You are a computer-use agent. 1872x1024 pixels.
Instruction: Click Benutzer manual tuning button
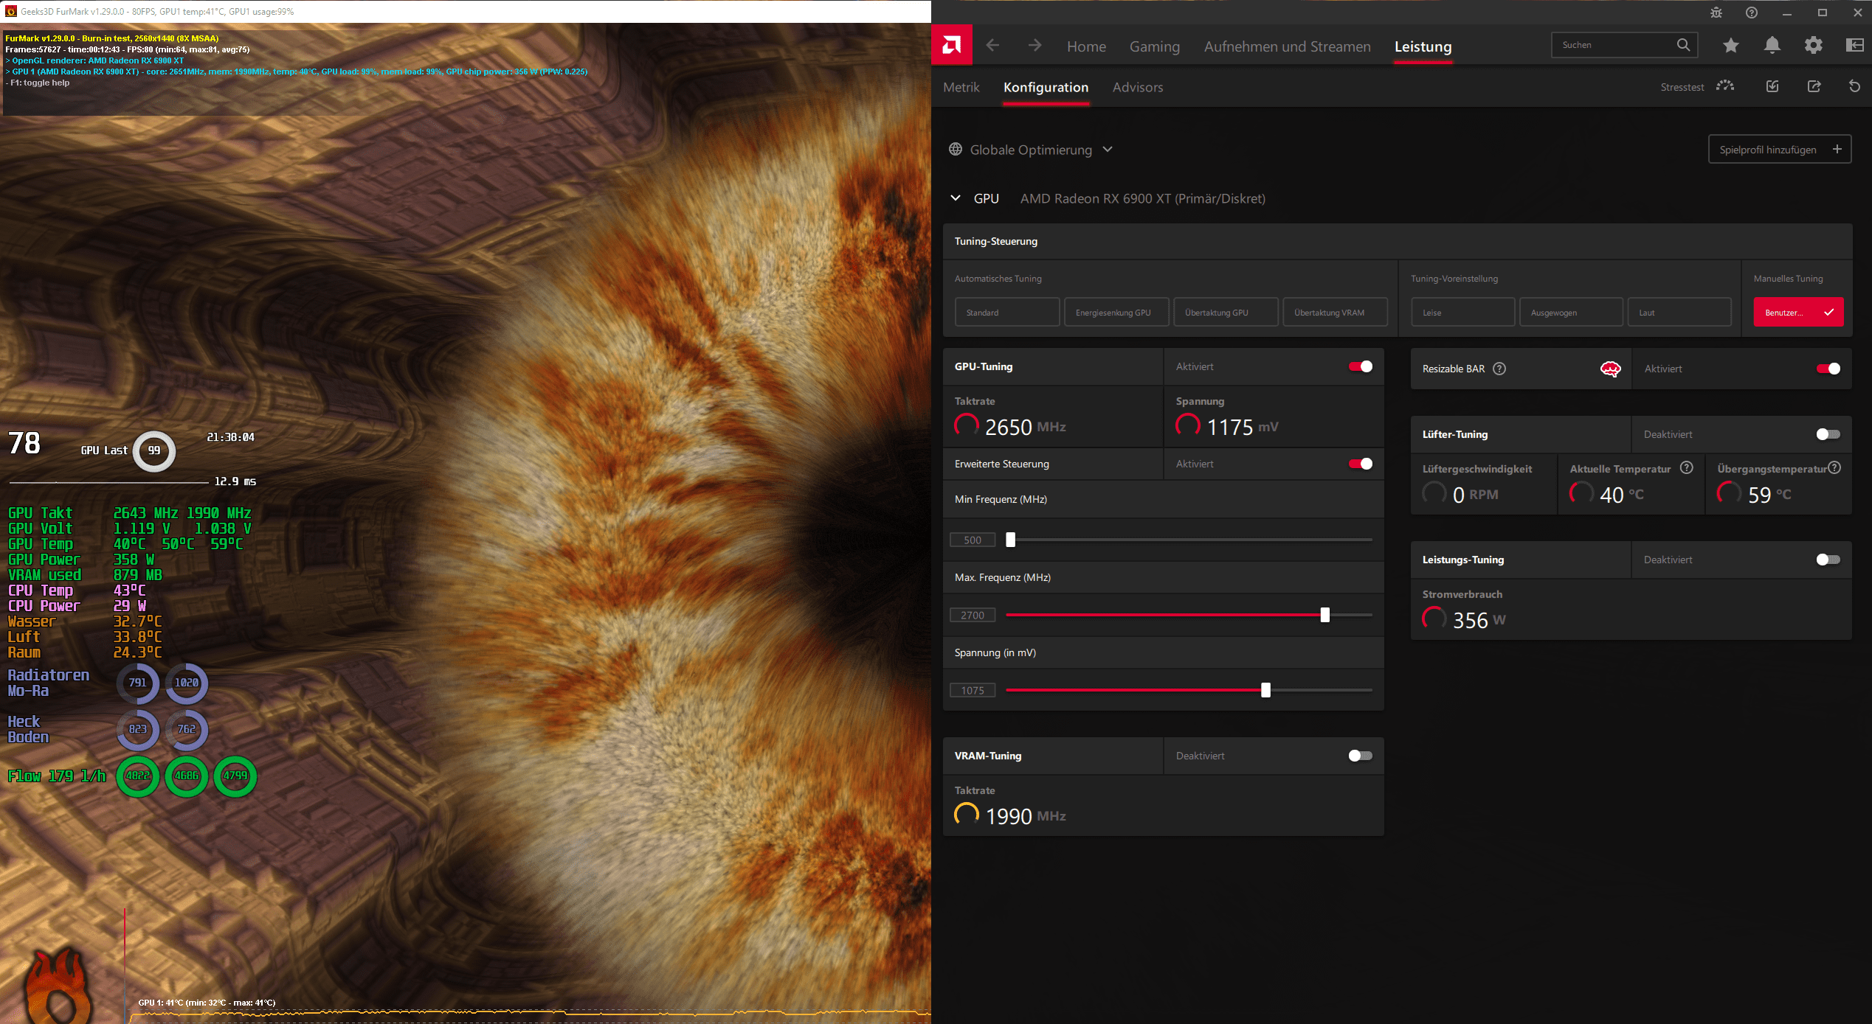(x=1798, y=312)
